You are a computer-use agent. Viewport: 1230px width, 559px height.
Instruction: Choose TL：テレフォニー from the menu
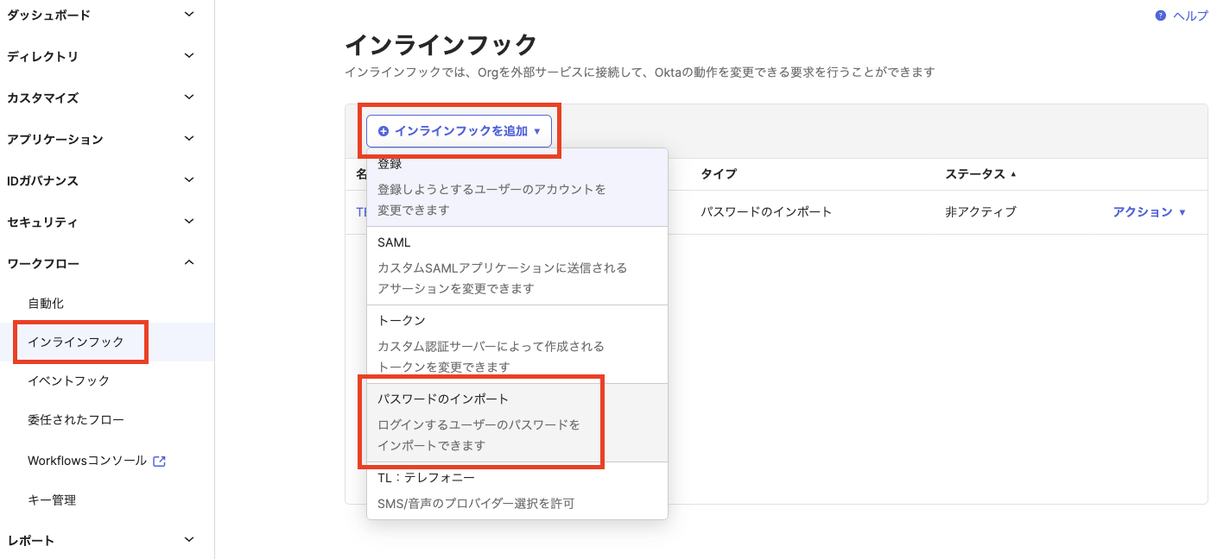coord(517,489)
